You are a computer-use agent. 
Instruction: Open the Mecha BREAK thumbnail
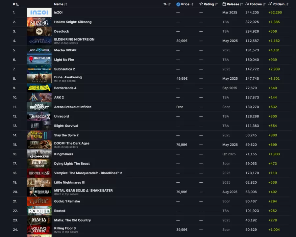click(39, 50)
